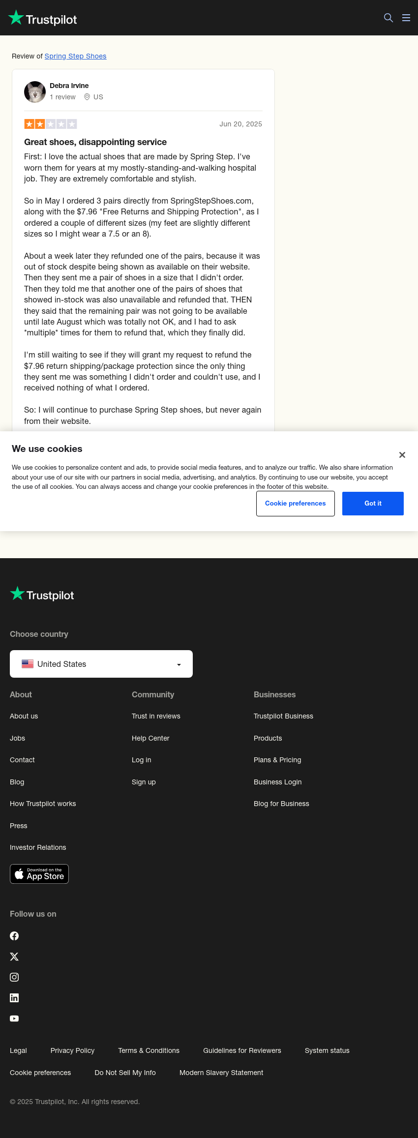Open Guidelines for Reviewers link

coord(242,1050)
